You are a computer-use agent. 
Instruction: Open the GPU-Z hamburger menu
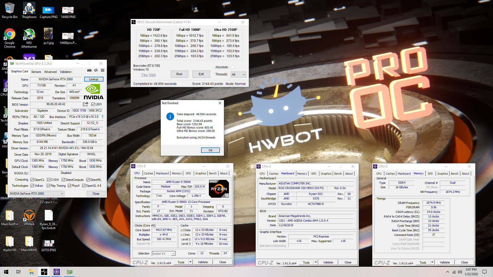[x=102, y=71]
